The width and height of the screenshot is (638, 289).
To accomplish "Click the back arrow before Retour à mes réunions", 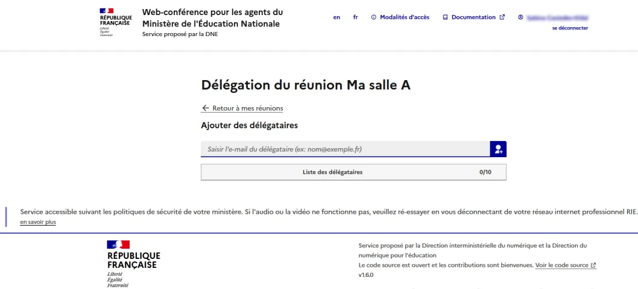I will click(205, 108).
